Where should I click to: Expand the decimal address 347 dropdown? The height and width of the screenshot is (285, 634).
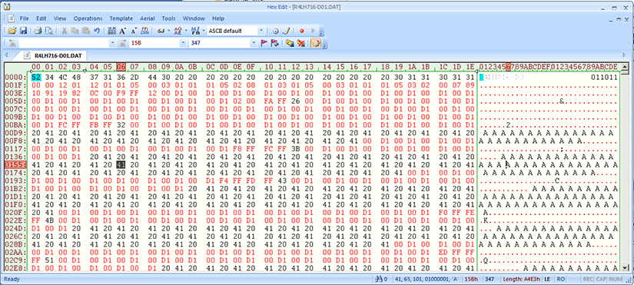(x=254, y=43)
